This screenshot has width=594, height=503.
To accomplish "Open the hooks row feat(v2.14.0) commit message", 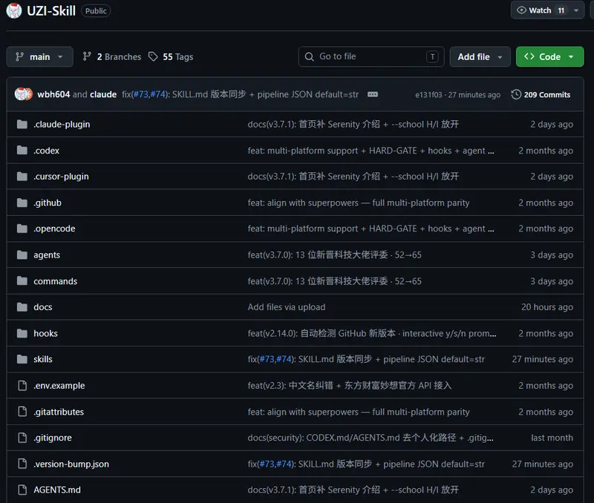I will pos(372,333).
